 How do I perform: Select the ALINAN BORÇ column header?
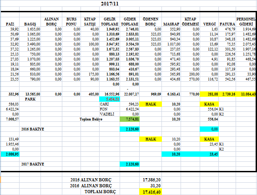(51, 22)
